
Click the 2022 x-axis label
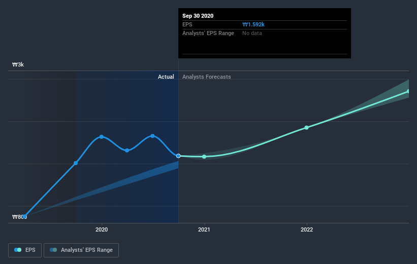pos(306,229)
